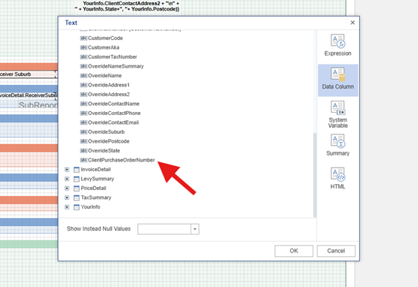Expand the YourInfo node
Viewport: 418px width, 287px height.
(67, 207)
